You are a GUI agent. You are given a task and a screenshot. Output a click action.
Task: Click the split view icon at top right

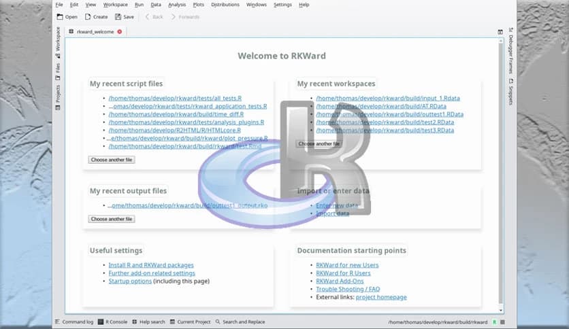pyautogui.click(x=500, y=32)
